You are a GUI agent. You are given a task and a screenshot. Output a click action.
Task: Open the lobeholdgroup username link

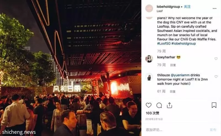pos(168,7)
